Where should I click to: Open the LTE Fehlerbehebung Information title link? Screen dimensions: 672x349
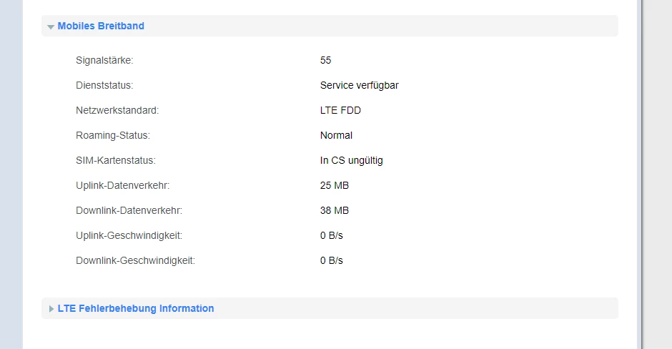click(x=136, y=309)
